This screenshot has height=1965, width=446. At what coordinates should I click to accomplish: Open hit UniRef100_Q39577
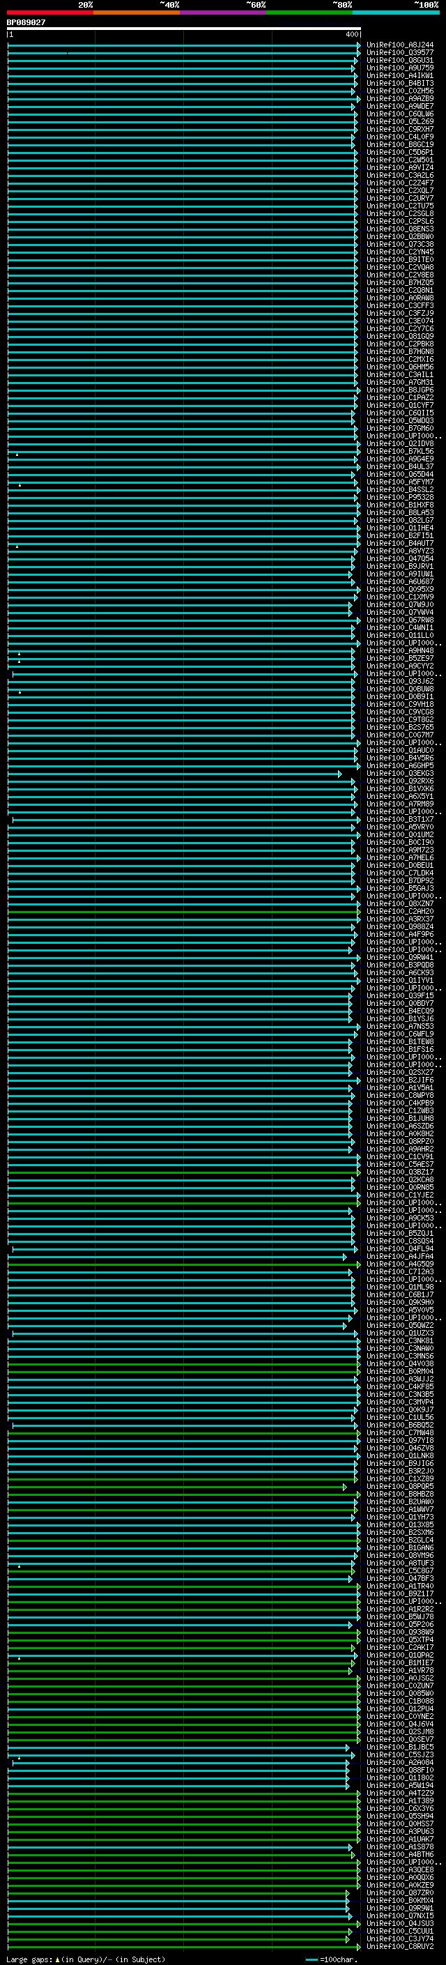[x=400, y=53]
